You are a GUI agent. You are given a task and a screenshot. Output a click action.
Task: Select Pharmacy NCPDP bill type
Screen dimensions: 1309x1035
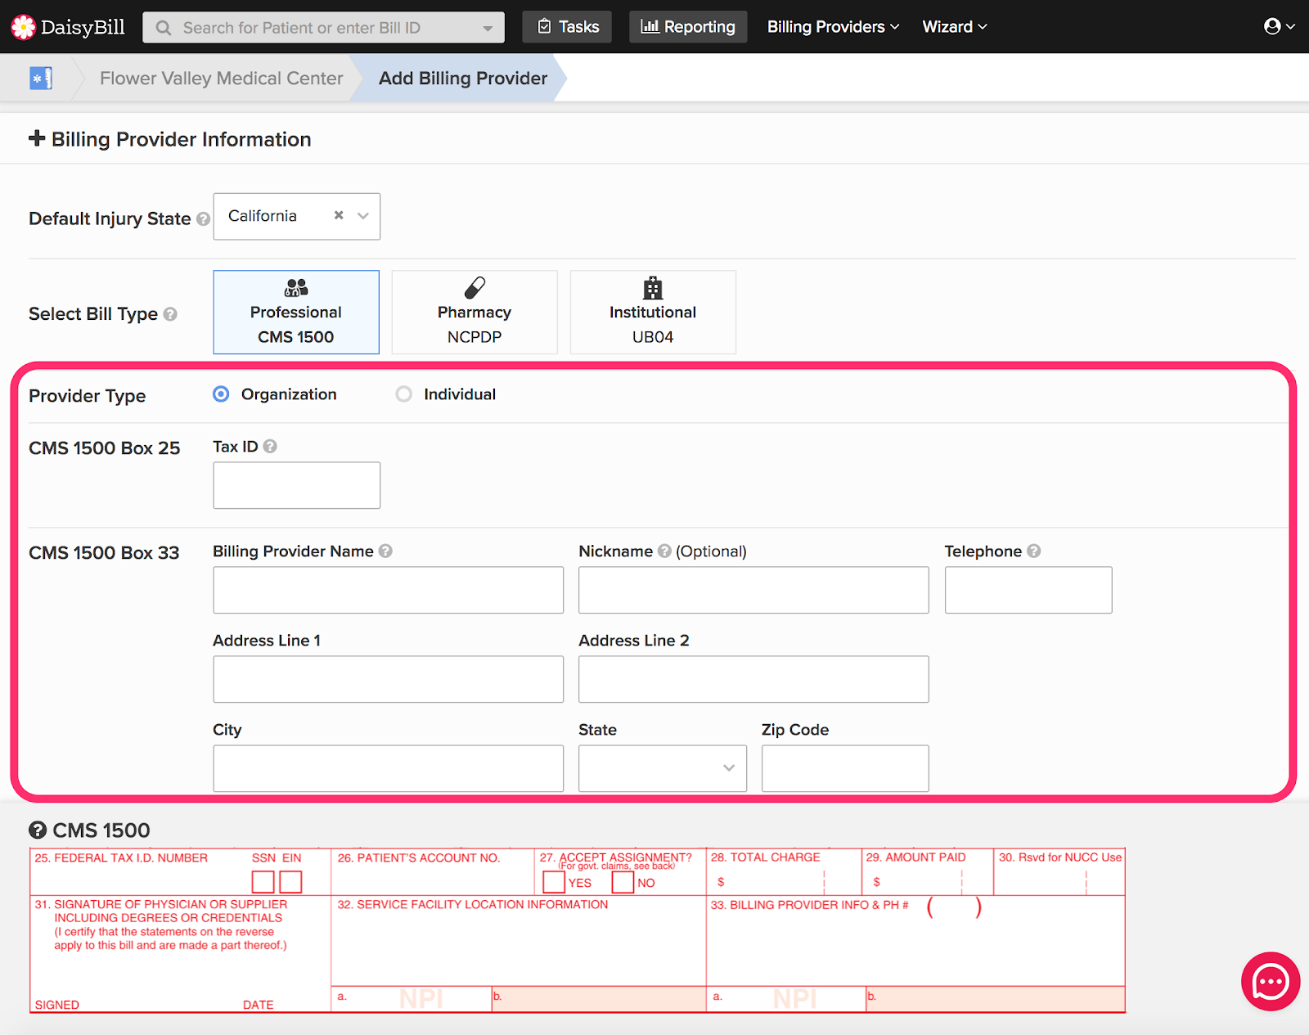click(475, 313)
